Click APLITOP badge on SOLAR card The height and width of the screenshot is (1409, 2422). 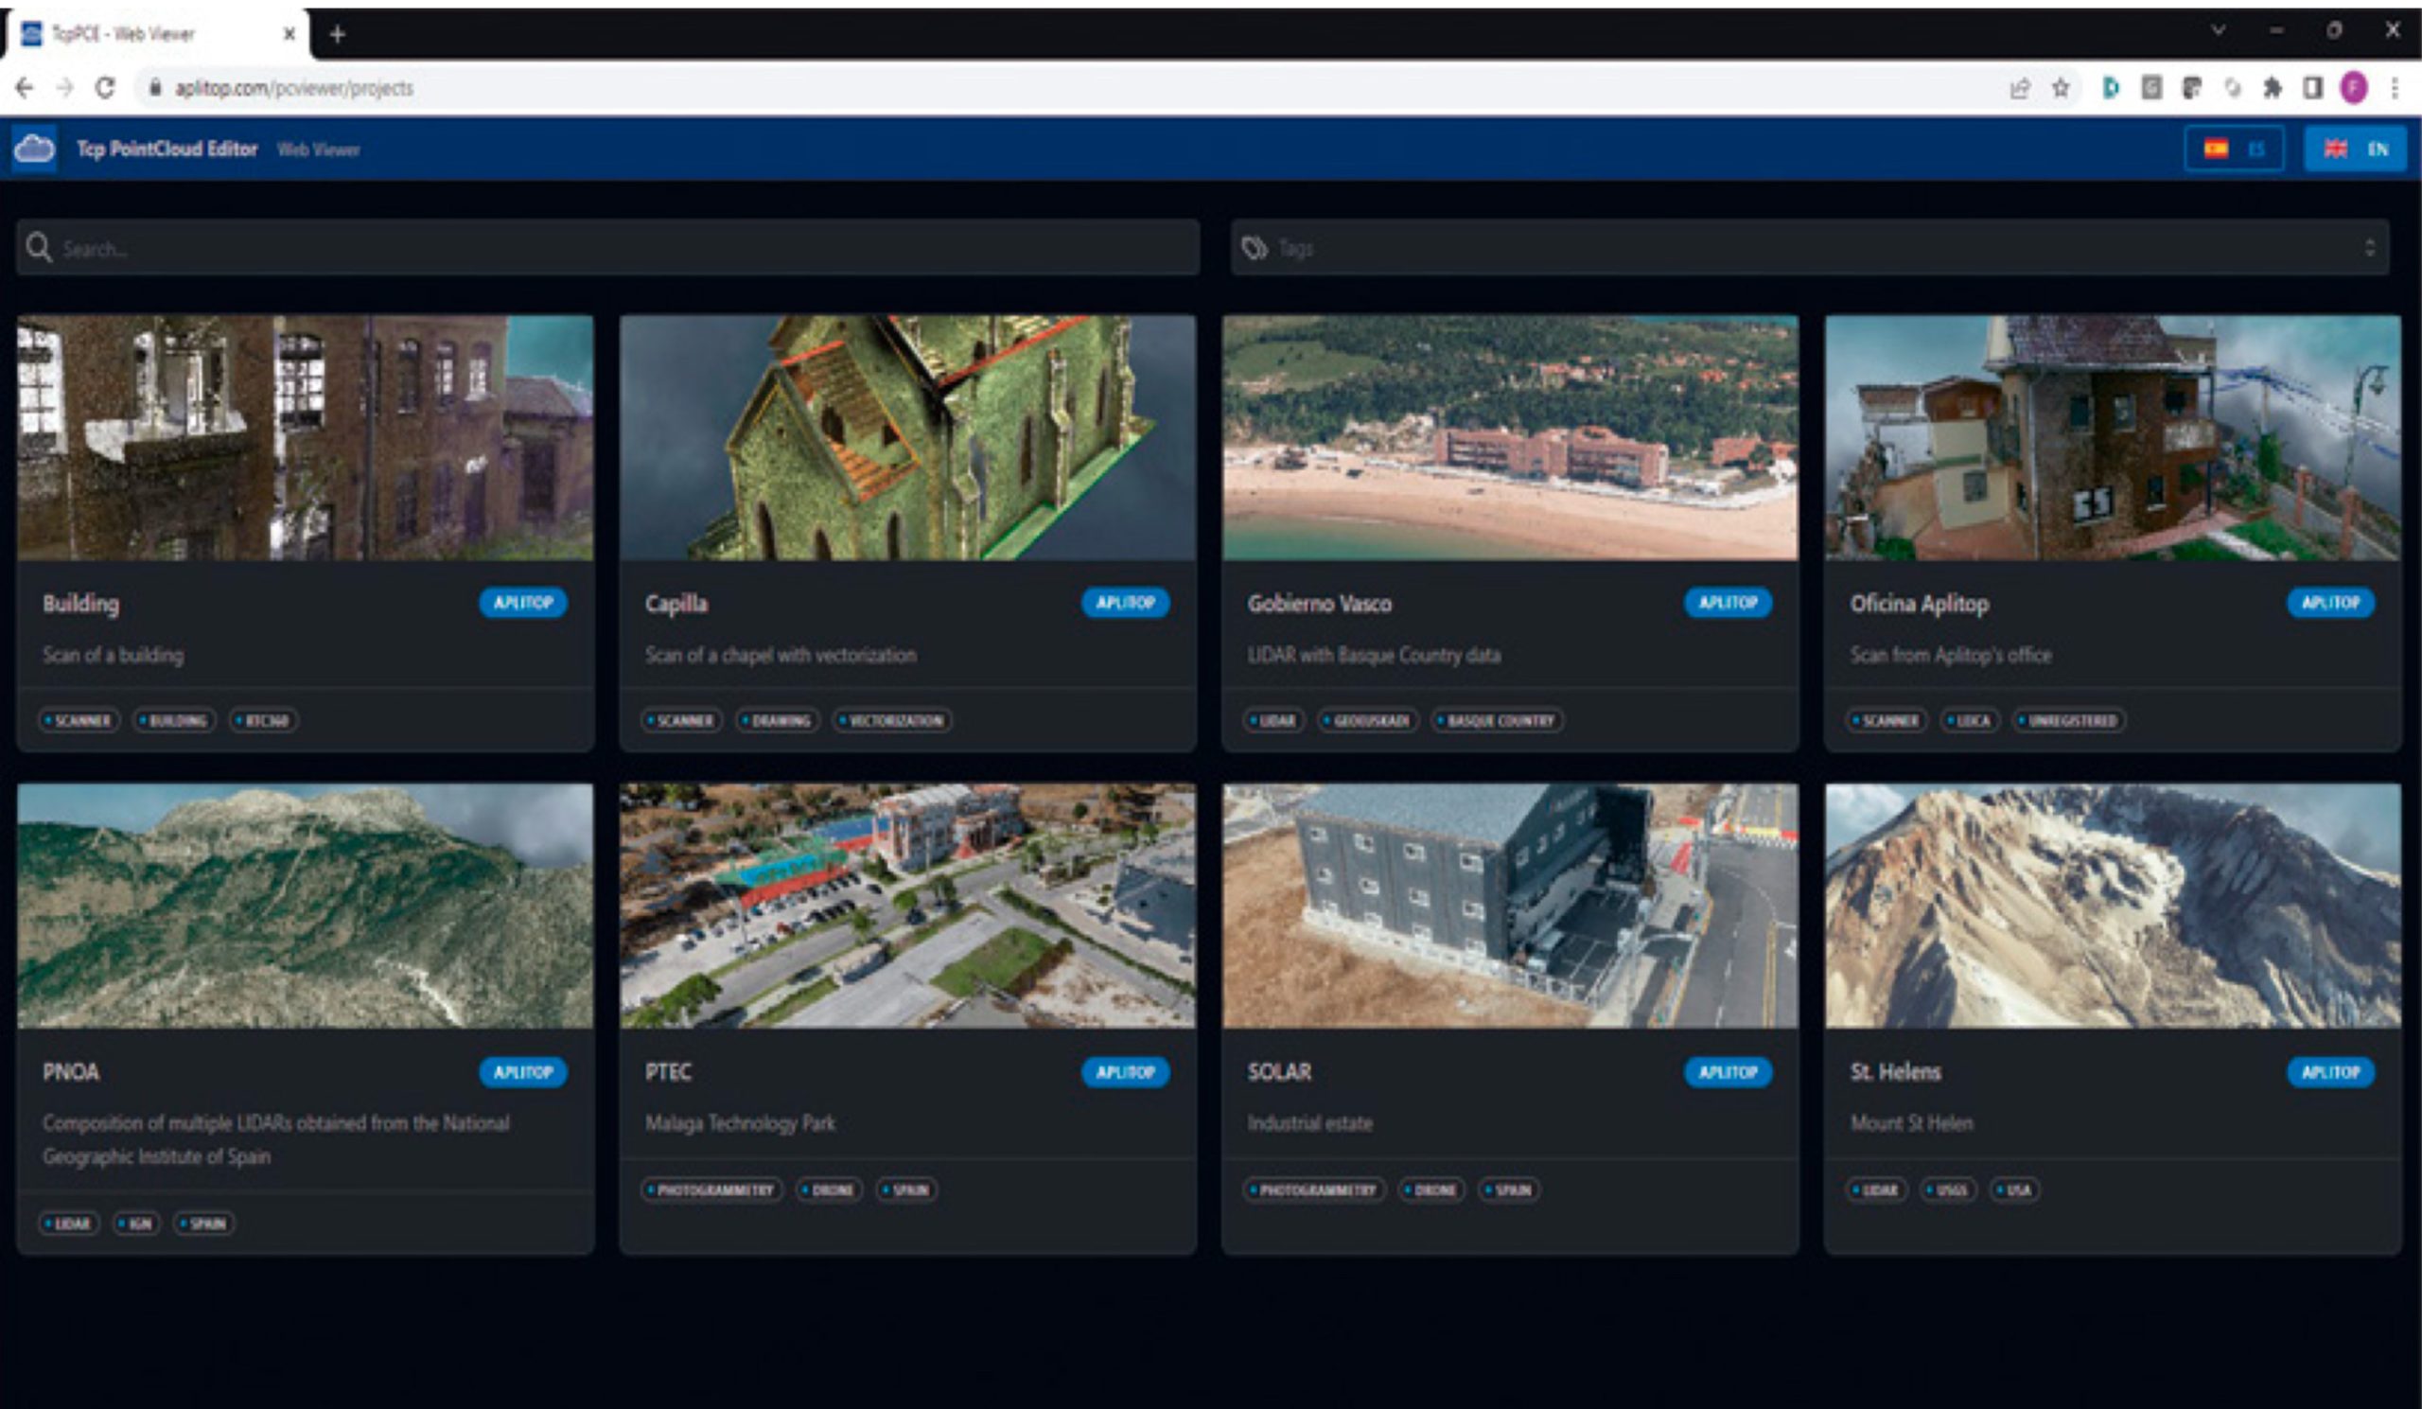(x=1729, y=1071)
